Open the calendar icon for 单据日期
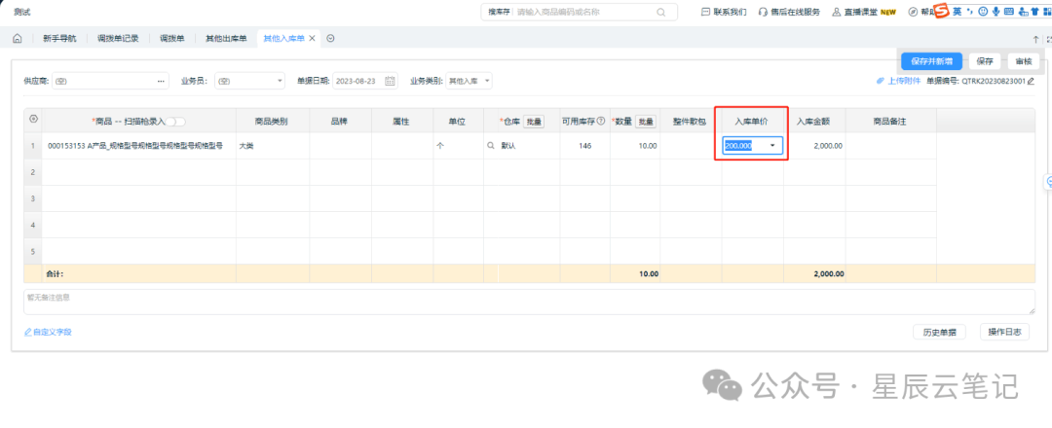 (390, 81)
